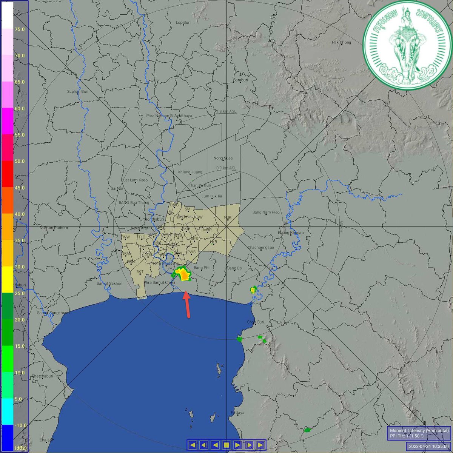The width and height of the screenshot is (453, 453).
Task: Click the Bang Phi map label
Action: (x=201, y=268)
